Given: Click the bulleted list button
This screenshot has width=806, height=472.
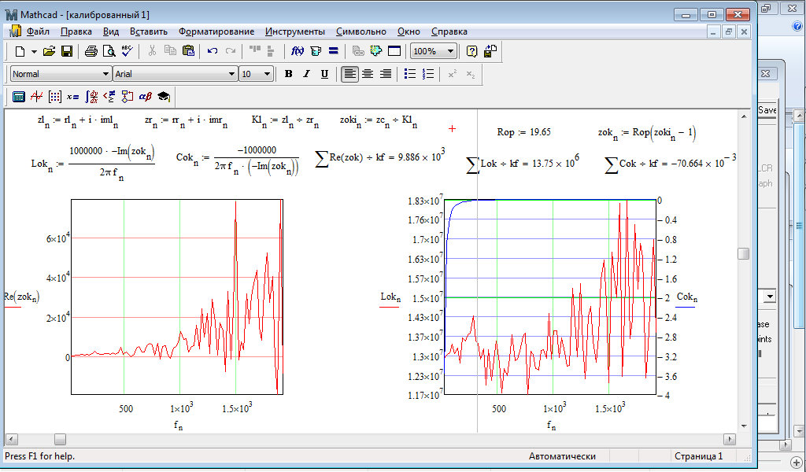Looking at the screenshot, I should click(x=410, y=74).
